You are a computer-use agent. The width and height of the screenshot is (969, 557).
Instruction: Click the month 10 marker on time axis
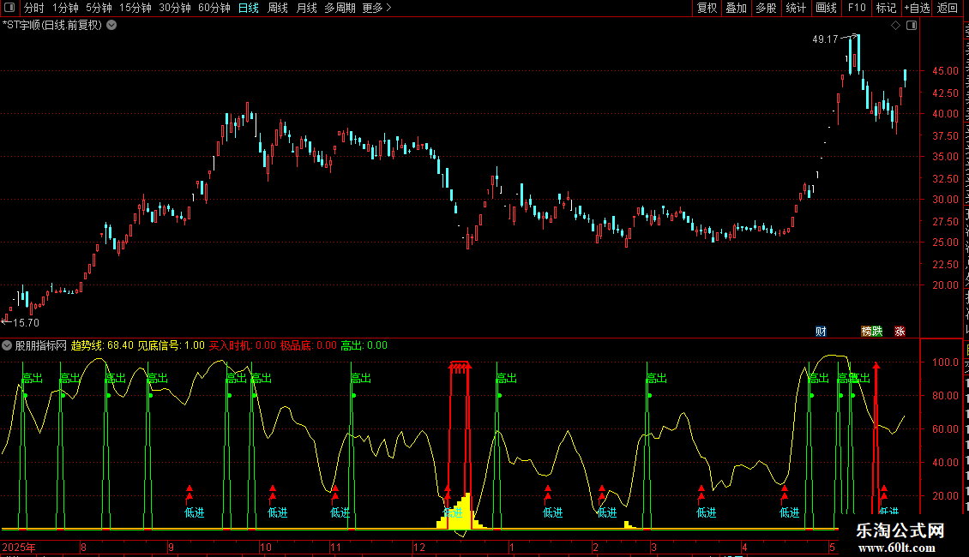pyautogui.click(x=265, y=547)
